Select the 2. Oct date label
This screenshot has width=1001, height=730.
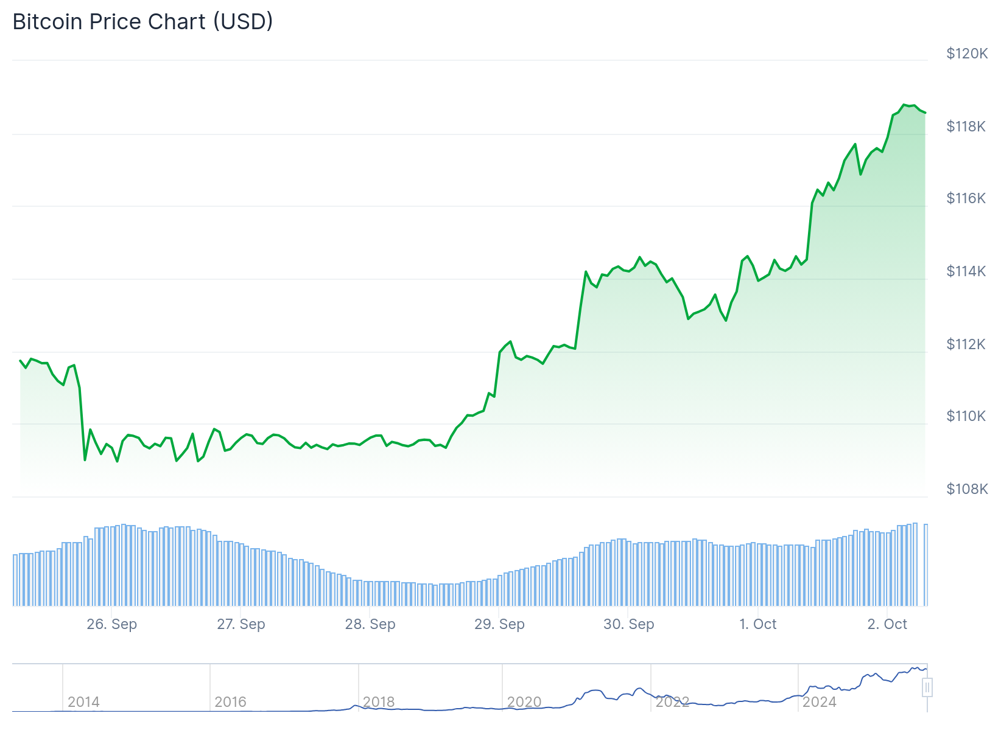point(887,624)
